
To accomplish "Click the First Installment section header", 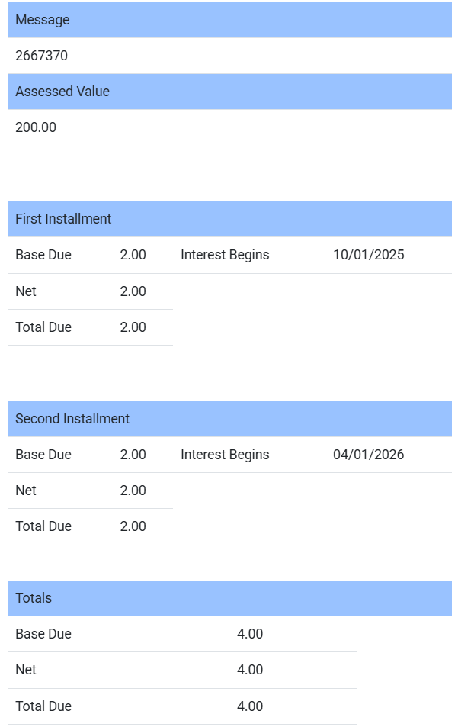I will click(63, 219).
